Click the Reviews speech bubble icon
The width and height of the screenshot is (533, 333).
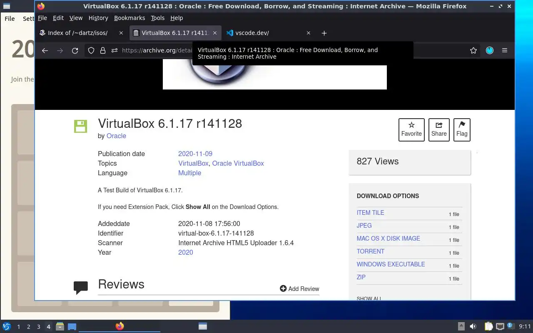tap(81, 287)
